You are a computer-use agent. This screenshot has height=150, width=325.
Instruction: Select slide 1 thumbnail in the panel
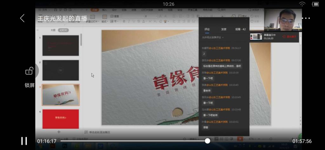point(61,45)
